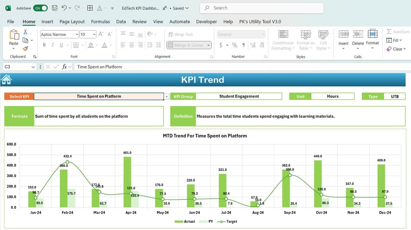Click the Save icon in title bar
411x230 pixels.
click(x=55, y=8)
